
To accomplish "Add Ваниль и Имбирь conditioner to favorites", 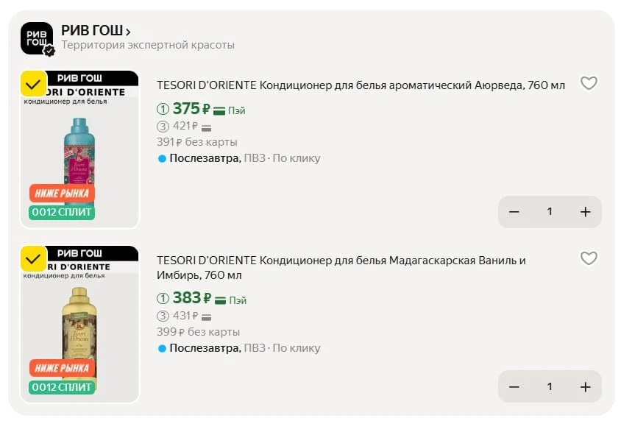I will 589,258.
